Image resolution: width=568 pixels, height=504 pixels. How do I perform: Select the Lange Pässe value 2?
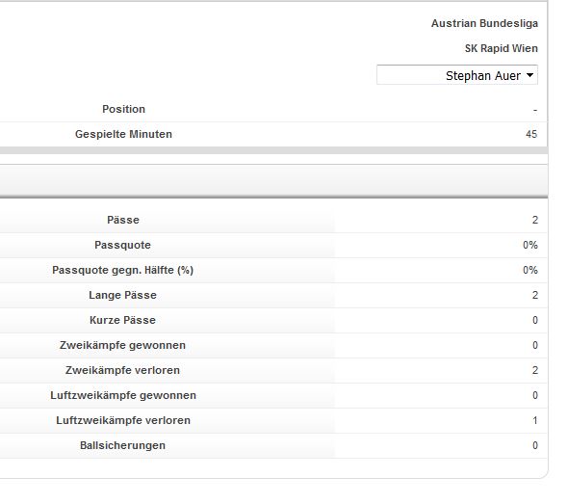tap(535, 295)
